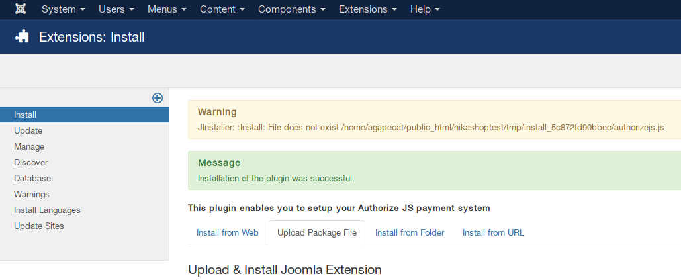Go to Install Languages page
The image size is (681, 280).
coord(47,210)
